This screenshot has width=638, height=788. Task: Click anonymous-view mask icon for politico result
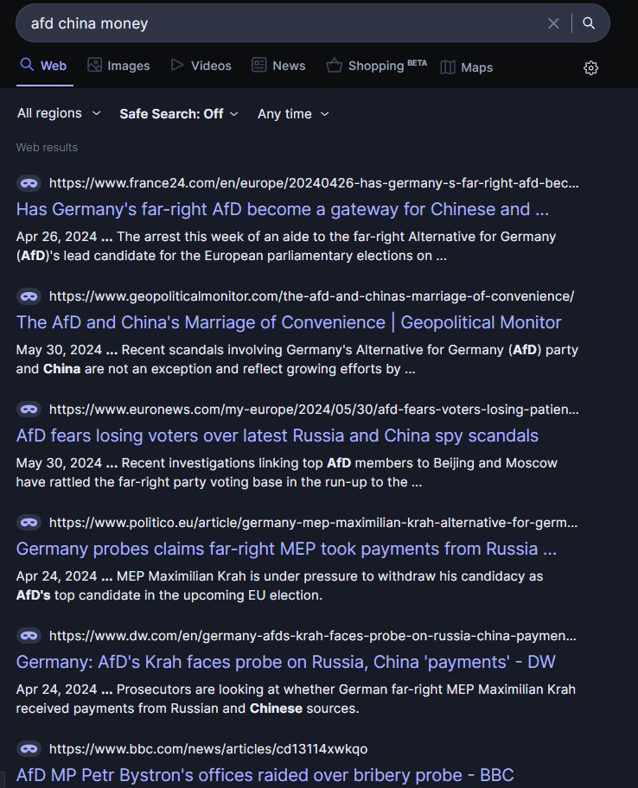click(29, 522)
